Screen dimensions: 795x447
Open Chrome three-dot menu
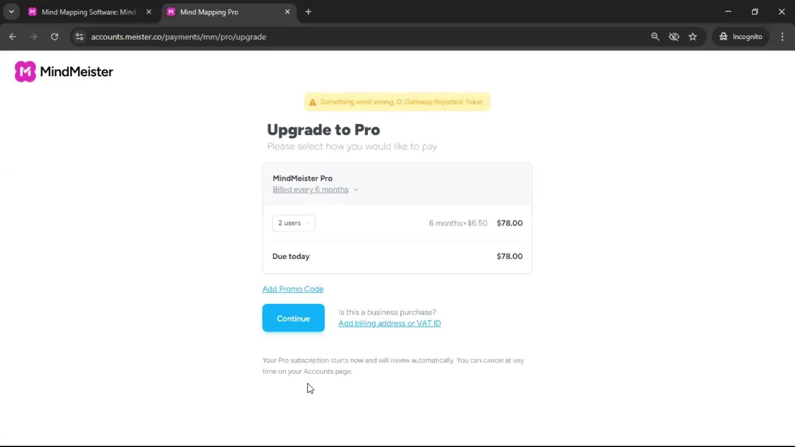[x=782, y=37]
